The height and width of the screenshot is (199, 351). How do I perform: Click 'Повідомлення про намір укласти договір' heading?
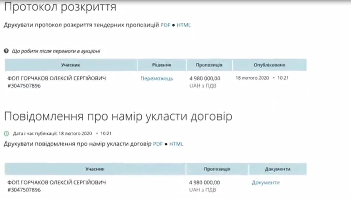118,117
